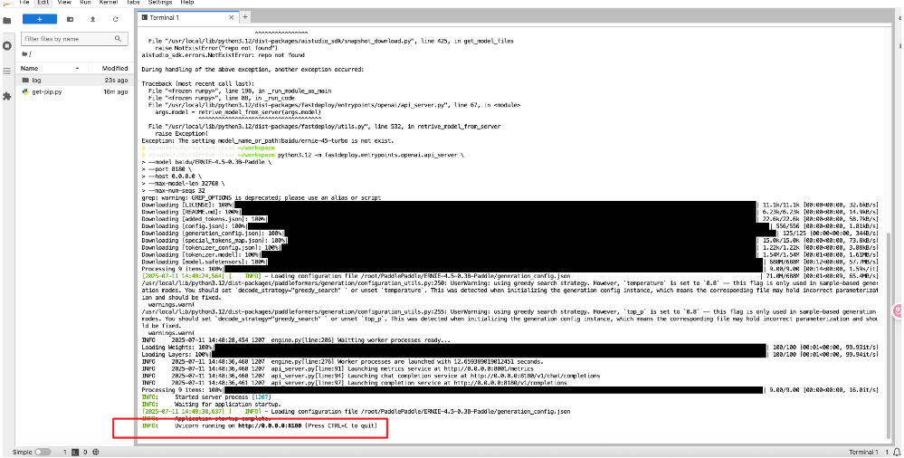This screenshot has width=904, height=458.
Task: Sort files by Name column header
Action: (x=50, y=68)
